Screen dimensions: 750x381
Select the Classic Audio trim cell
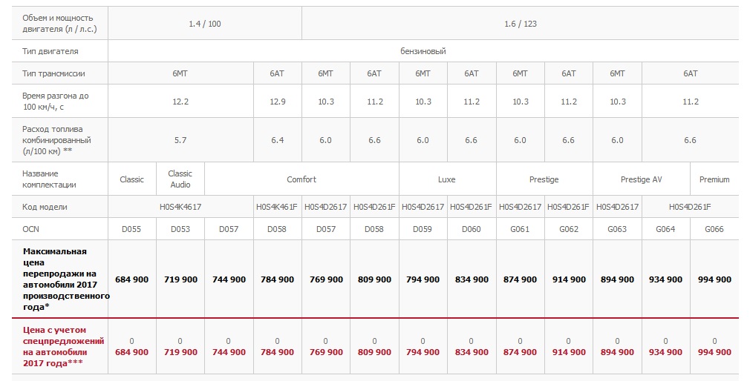pyautogui.click(x=180, y=179)
